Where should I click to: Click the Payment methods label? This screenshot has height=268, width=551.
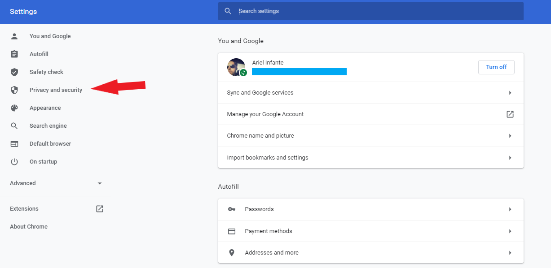click(269, 231)
